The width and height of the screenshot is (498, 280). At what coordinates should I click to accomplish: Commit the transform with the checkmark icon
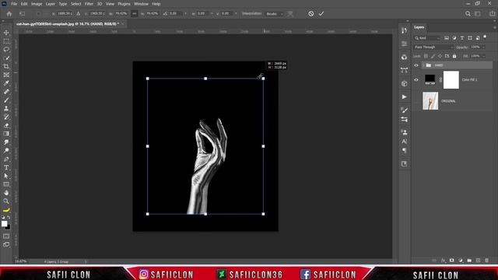[321, 14]
